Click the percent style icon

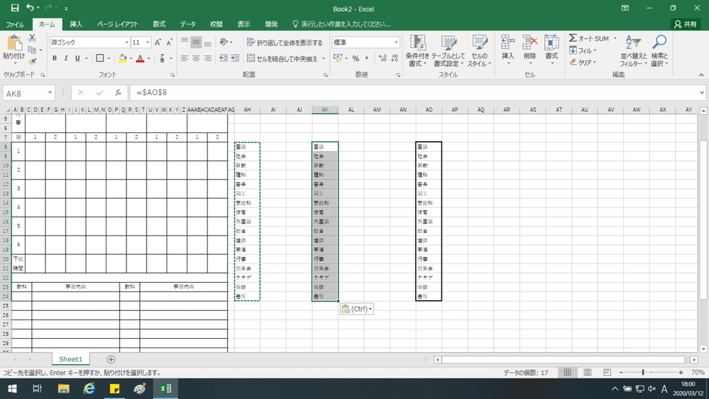(356, 59)
